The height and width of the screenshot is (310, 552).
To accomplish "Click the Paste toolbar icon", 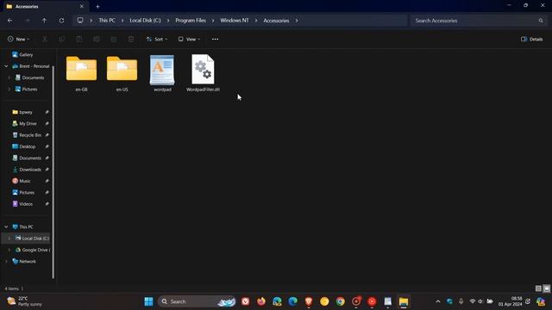I will point(79,39).
